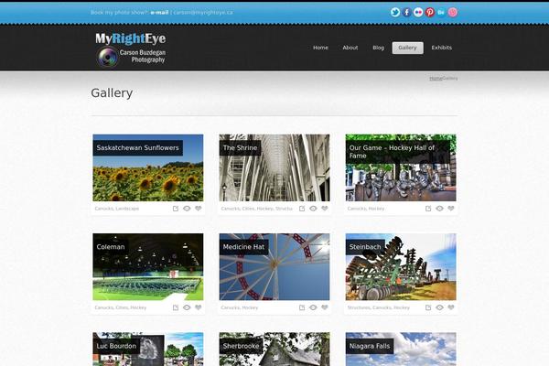Go to the Home menu item
This screenshot has height=366, width=549.
pyautogui.click(x=320, y=48)
